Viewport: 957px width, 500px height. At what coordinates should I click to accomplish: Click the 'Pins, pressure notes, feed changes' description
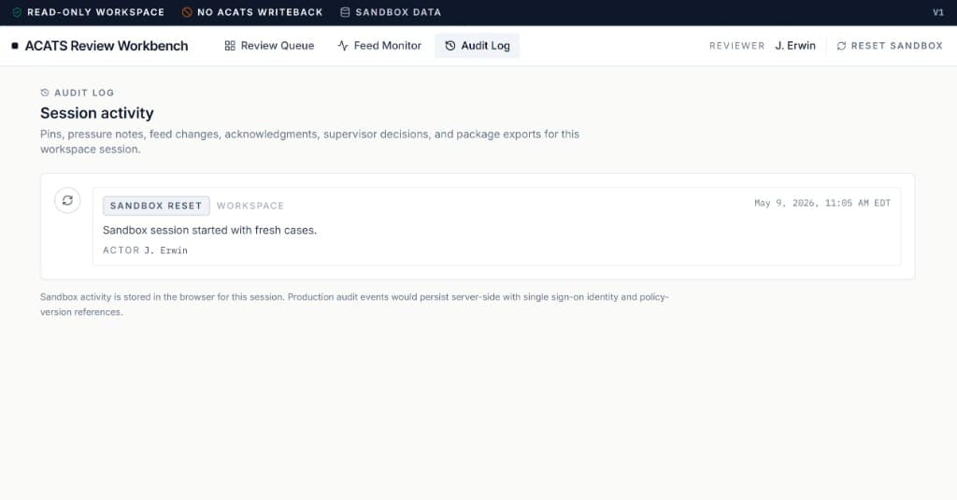(x=309, y=142)
